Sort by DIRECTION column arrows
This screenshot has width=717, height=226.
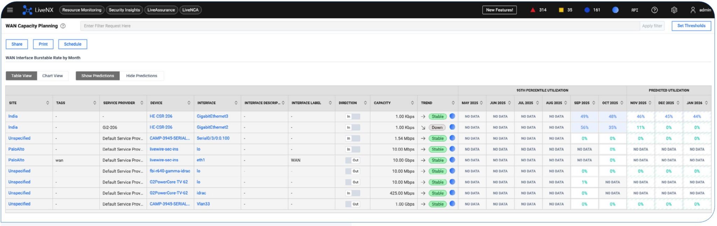point(365,103)
